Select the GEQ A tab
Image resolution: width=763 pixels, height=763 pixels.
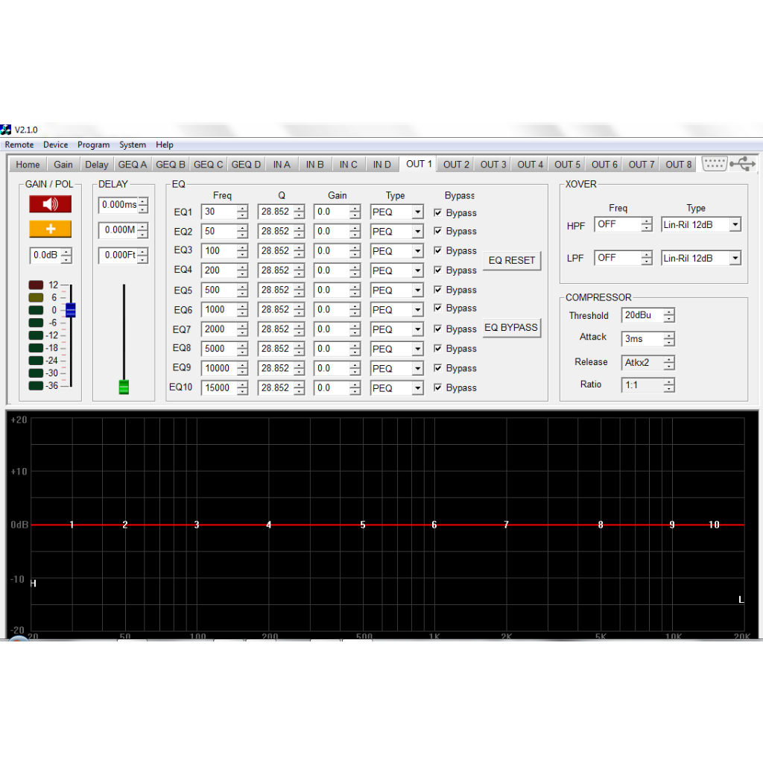132,164
